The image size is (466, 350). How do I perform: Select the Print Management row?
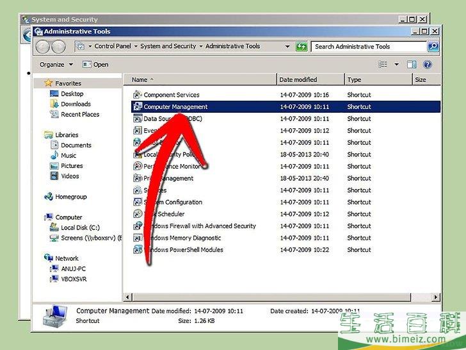point(285,178)
